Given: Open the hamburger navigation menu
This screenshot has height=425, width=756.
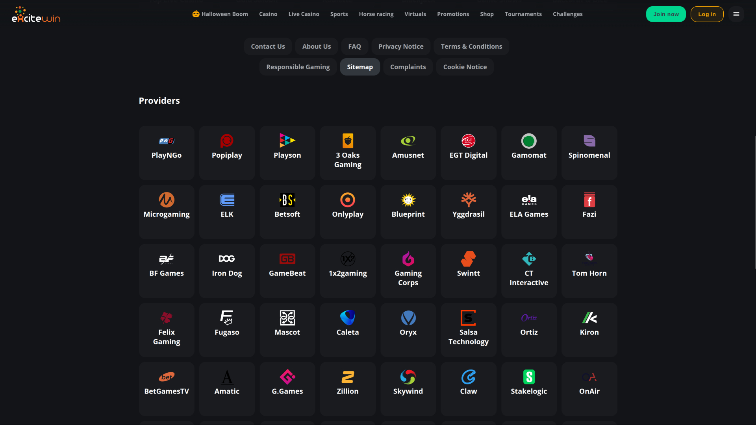Looking at the screenshot, I should point(736,14).
